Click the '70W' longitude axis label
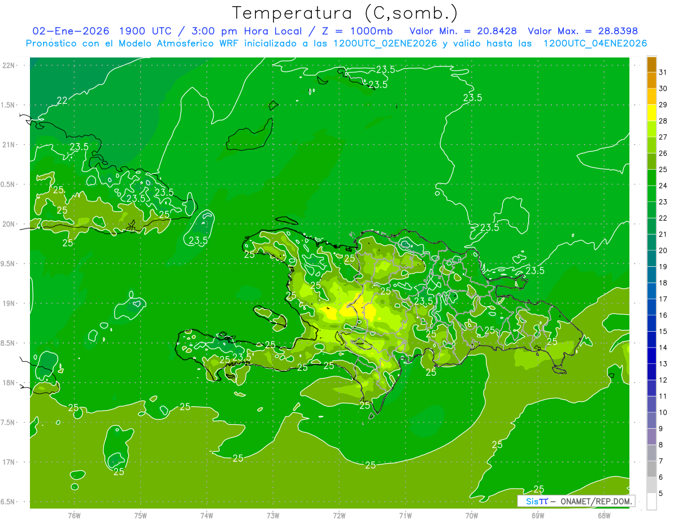Image resolution: width=678 pixels, height=523 pixels. (x=472, y=515)
